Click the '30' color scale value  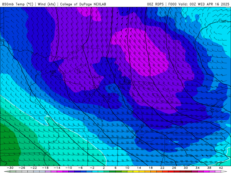point(186,168)
